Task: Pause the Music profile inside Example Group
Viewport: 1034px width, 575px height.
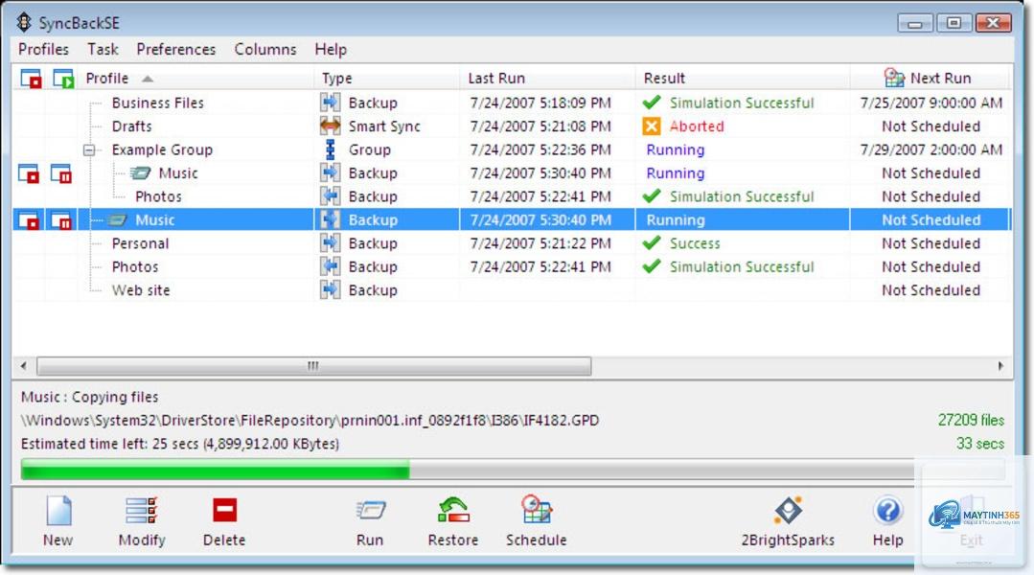Action: coord(60,174)
